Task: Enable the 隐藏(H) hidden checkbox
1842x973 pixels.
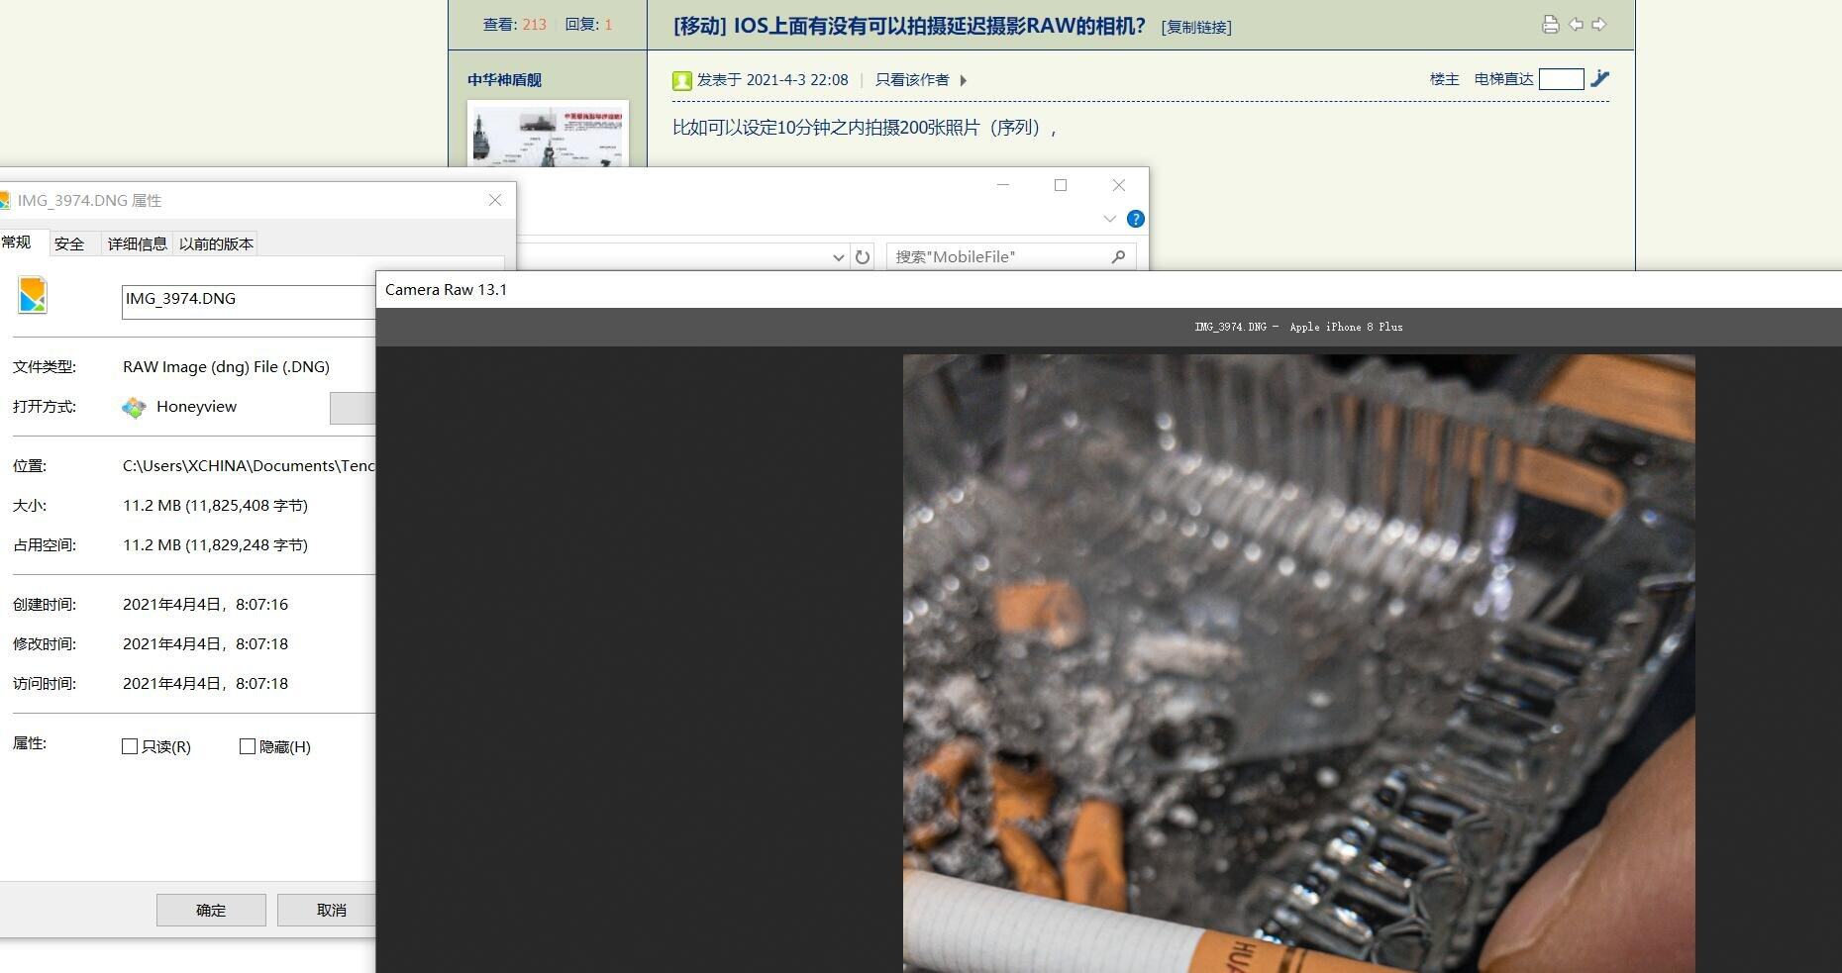Action: tap(248, 746)
